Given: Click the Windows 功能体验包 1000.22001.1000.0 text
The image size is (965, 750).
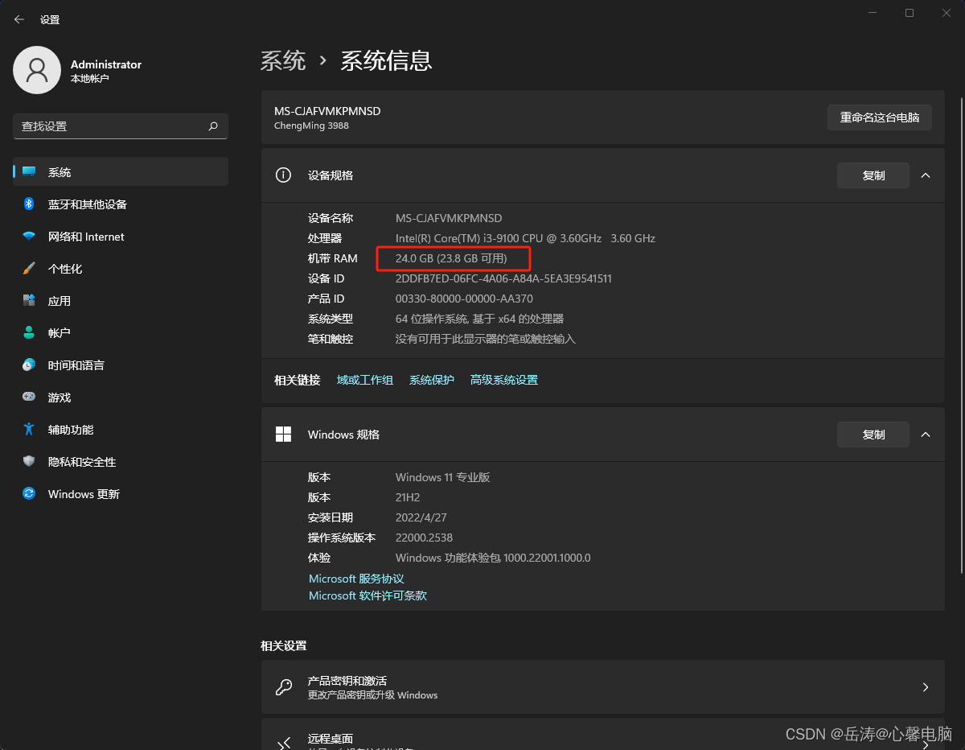Looking at the screenshot, I should pos(493,558).
